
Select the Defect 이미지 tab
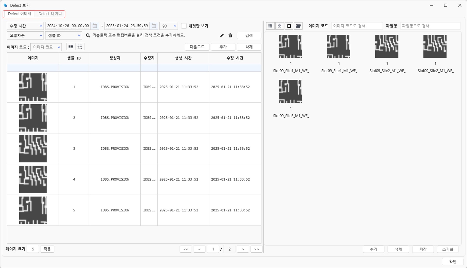[x=19, y=14]
